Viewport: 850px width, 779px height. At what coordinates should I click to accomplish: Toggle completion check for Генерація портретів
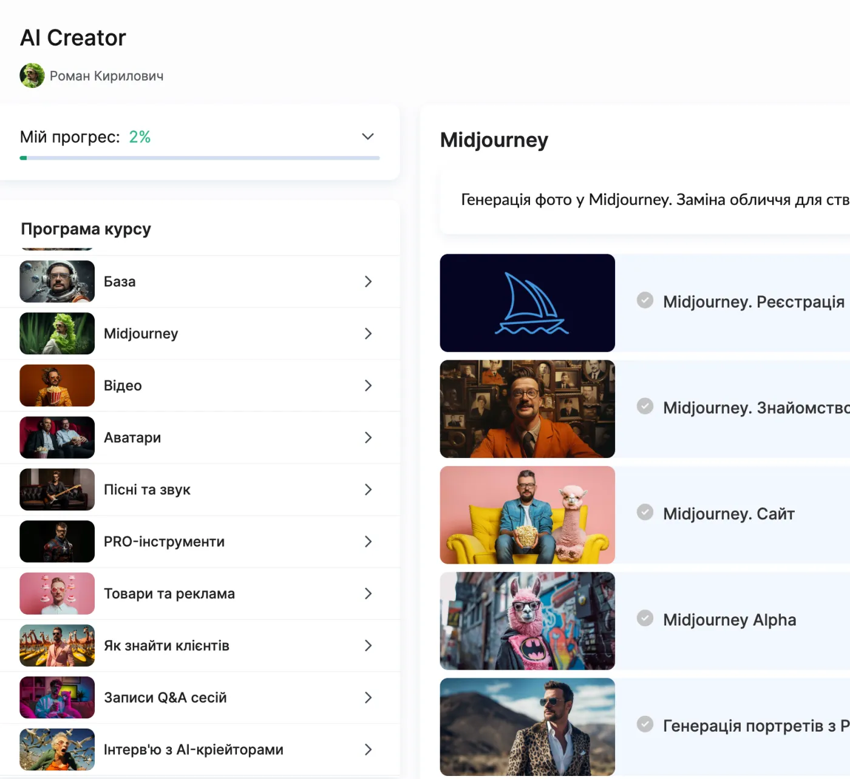645,724
